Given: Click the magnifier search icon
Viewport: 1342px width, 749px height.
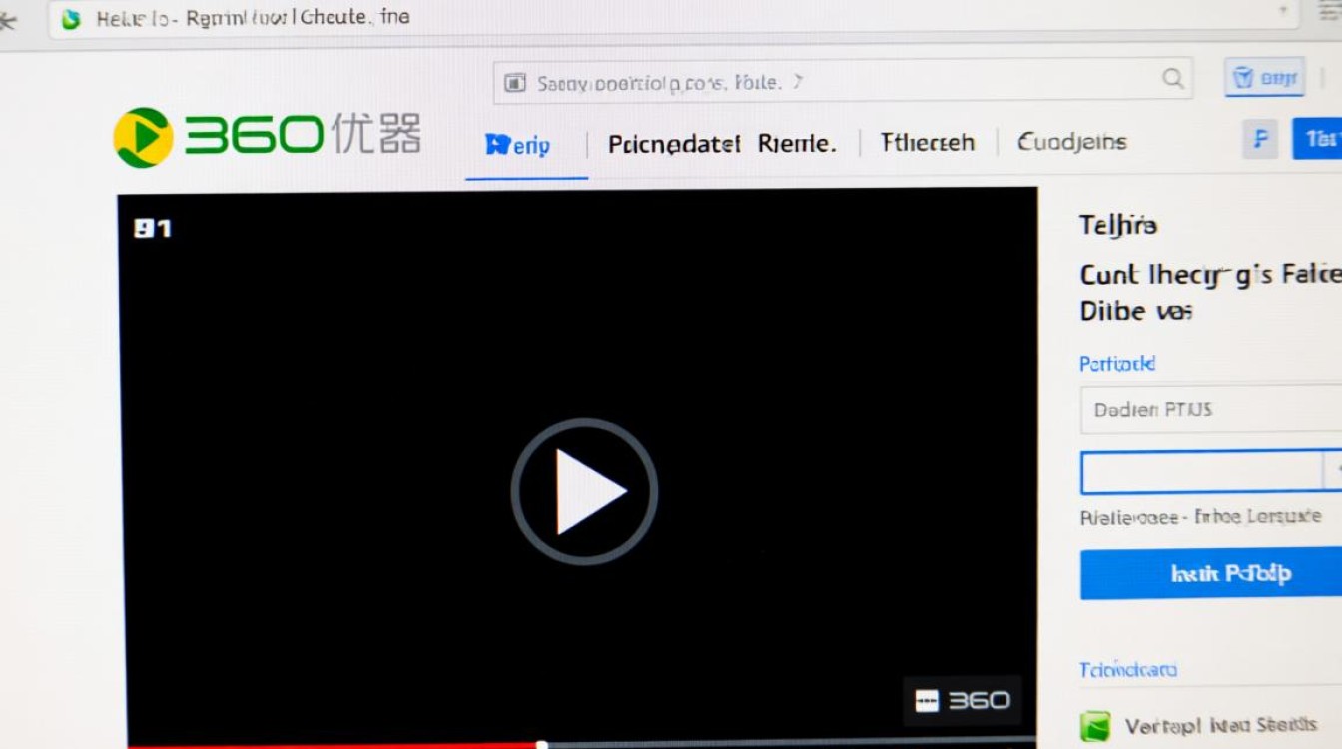Looking at the screenshot, I should (1173, 80).
